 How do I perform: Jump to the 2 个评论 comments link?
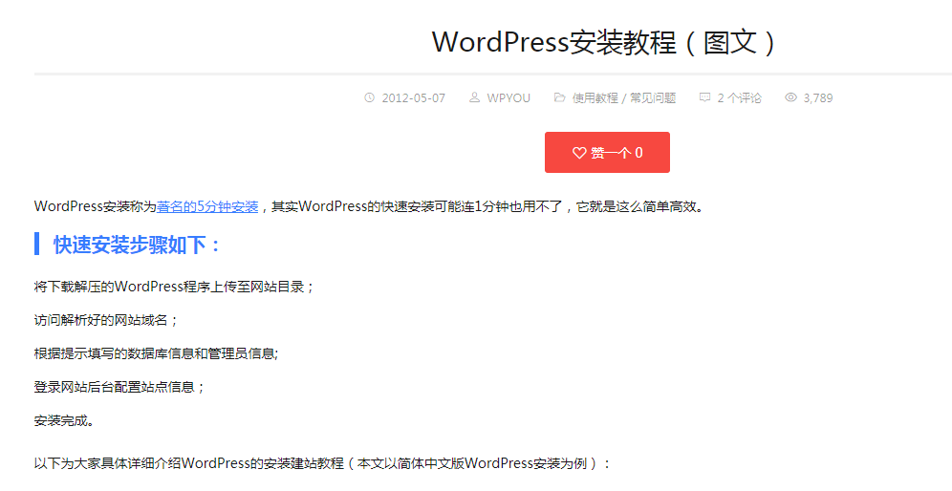[x=739, y=97]
